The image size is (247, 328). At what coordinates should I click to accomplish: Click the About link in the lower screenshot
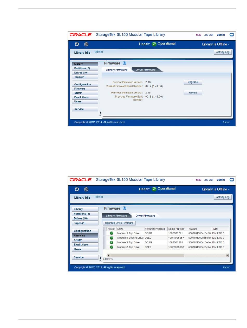226,267
